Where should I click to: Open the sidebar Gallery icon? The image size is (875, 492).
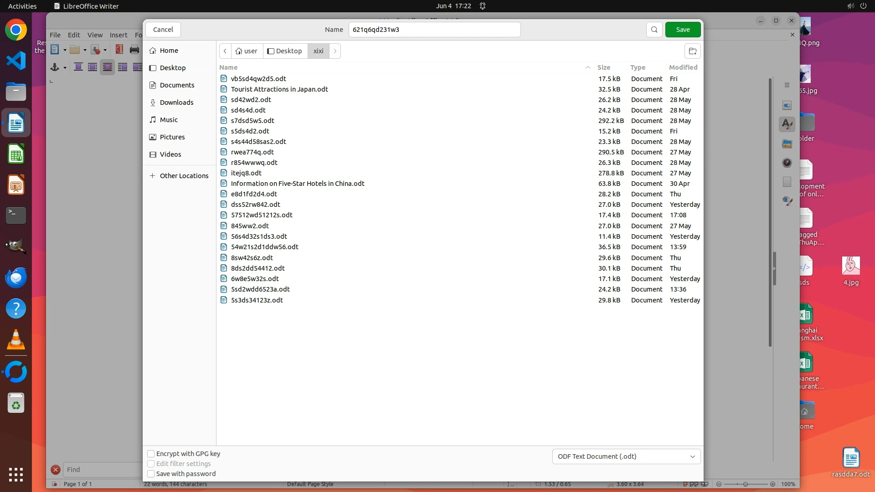(x=787, y=144)
